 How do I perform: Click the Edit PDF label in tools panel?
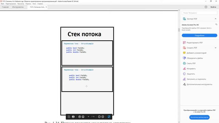click(x=195, y=43)
